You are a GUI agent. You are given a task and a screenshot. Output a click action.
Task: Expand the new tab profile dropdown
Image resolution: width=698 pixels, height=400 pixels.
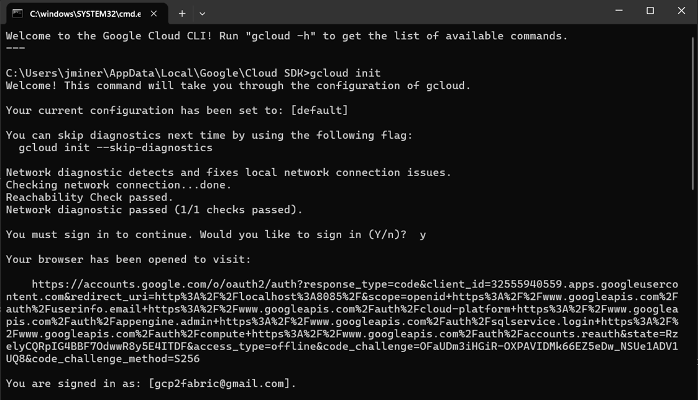click(x=202, y=13)
